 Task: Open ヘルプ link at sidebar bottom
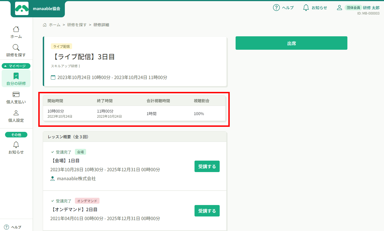(13, 227)
